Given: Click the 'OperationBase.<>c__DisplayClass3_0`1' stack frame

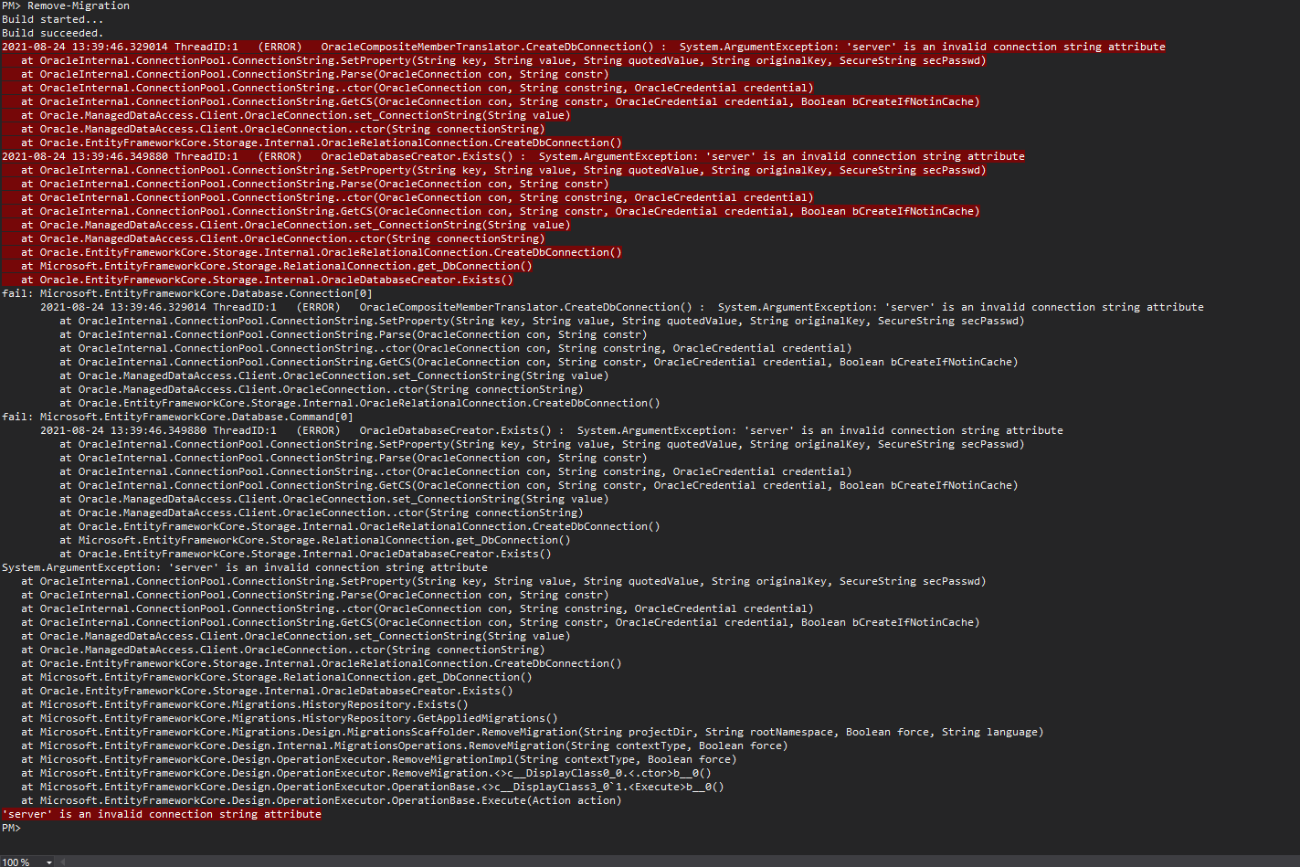Looking at the screenshot, I should [373, 787].
